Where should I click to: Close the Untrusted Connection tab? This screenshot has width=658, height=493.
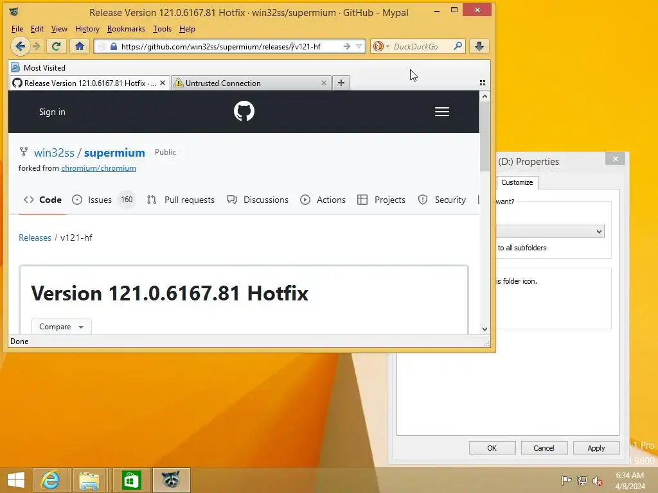pos(324,83)
